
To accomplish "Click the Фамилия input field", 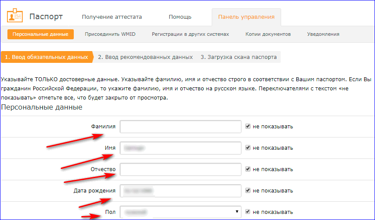I will 180,127.
